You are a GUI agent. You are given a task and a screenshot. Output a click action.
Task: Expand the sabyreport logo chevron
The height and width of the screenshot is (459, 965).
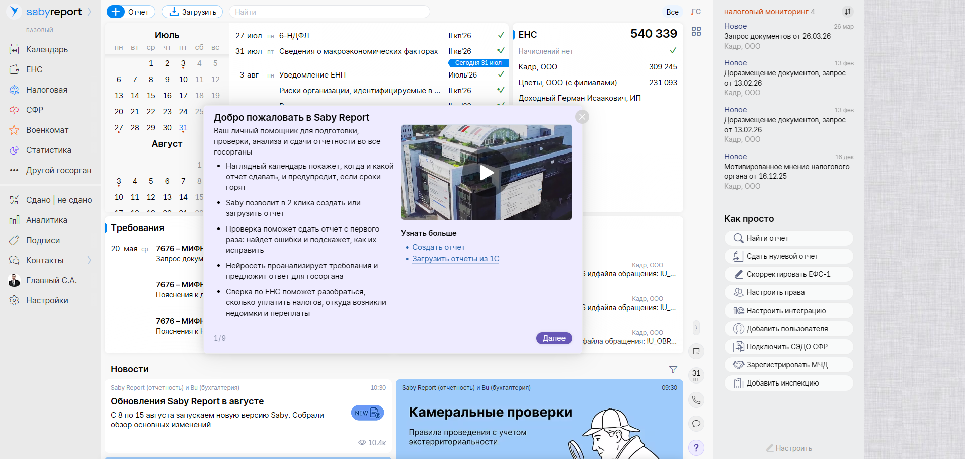pos(89,12)
